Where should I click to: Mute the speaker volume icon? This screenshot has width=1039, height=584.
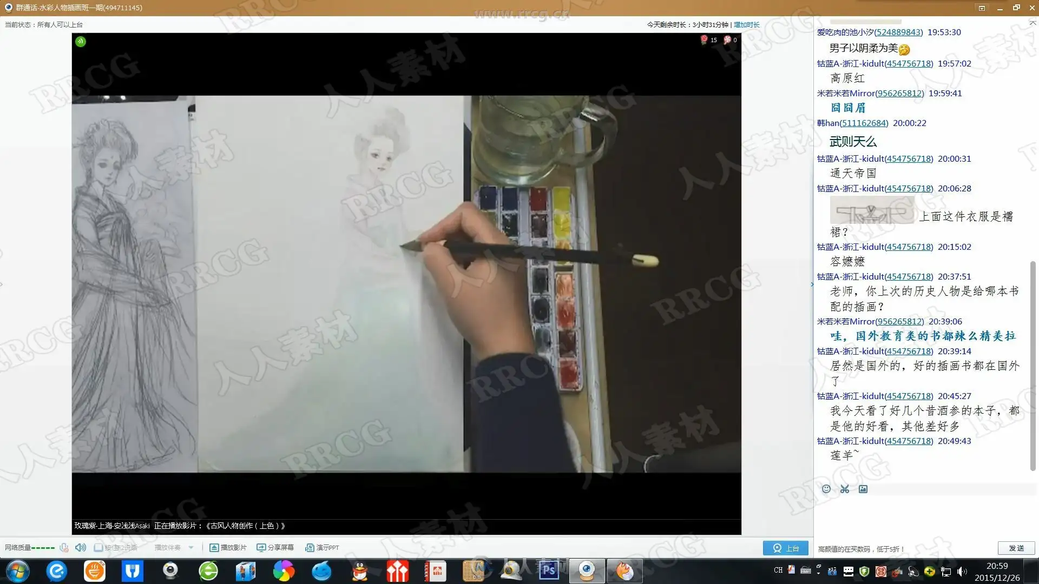tap(81, 547)
